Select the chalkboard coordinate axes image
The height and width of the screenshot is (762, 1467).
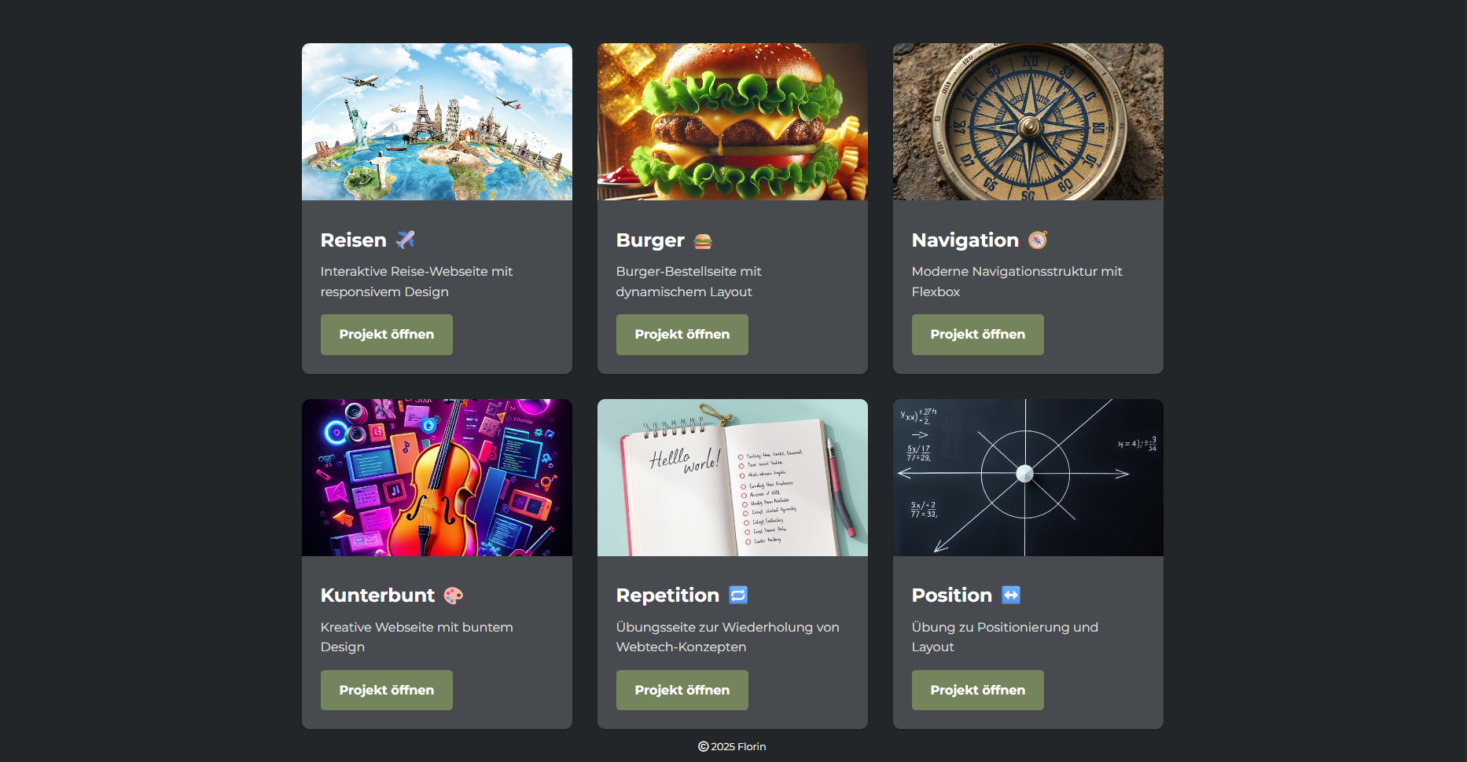1028,478
